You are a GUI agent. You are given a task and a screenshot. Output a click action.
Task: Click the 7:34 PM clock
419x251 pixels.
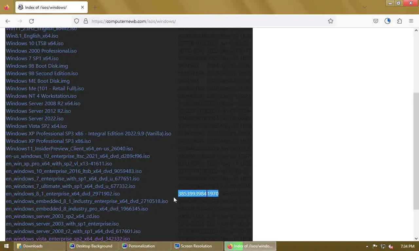point(408,246)
